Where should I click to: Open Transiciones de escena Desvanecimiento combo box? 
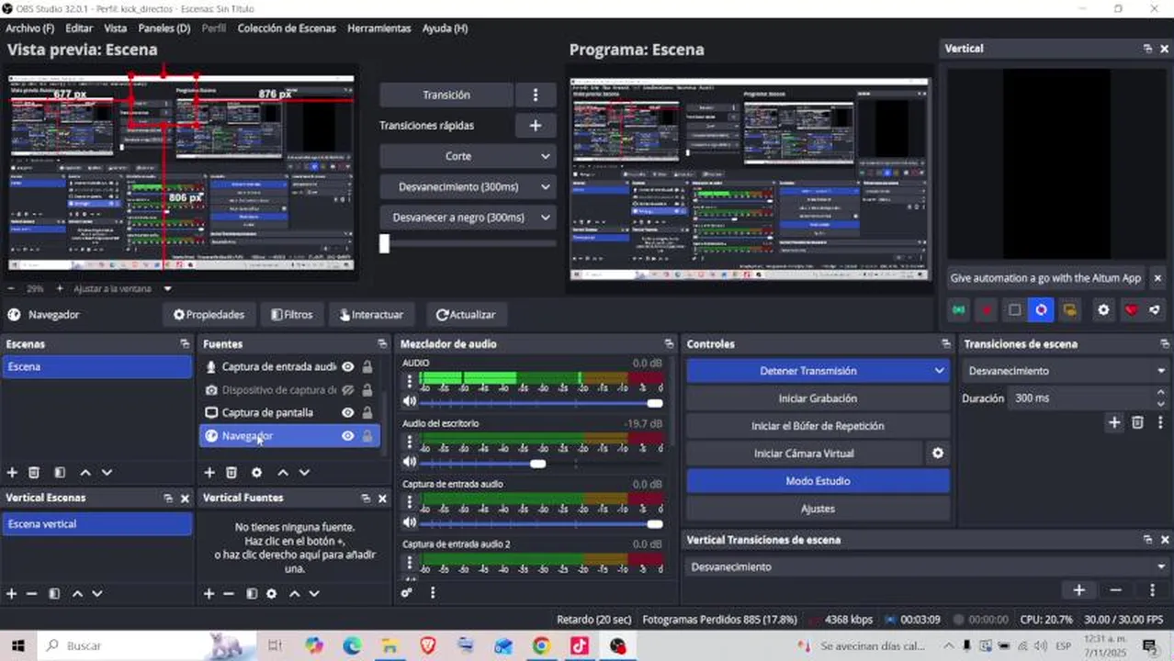pos(1066,371)
